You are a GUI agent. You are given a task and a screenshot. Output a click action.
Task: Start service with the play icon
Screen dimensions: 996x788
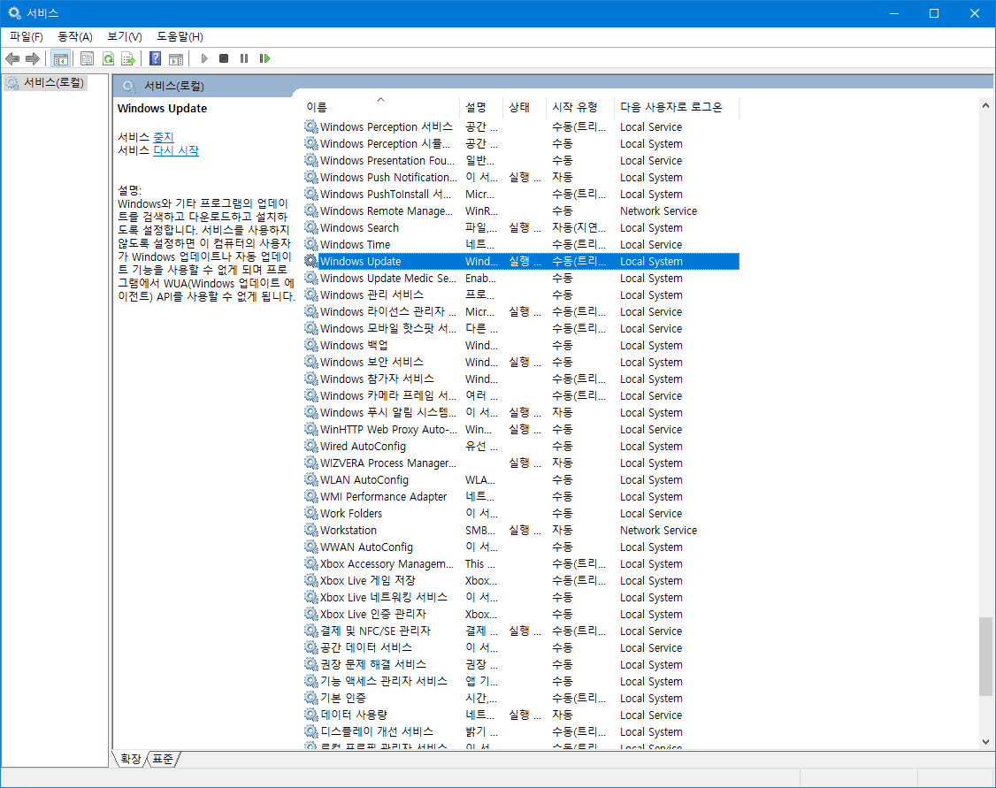click(x=204, y=58)
